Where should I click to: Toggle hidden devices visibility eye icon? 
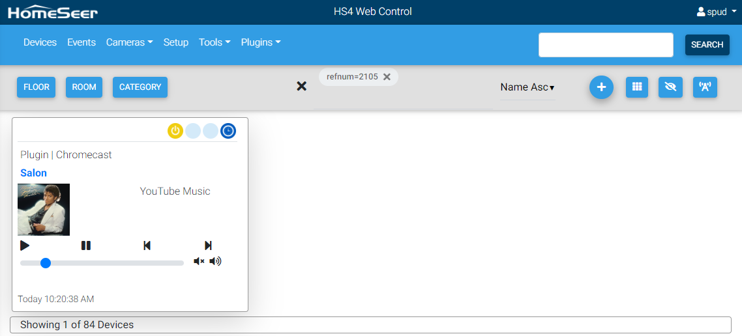[x=670, y=87]
